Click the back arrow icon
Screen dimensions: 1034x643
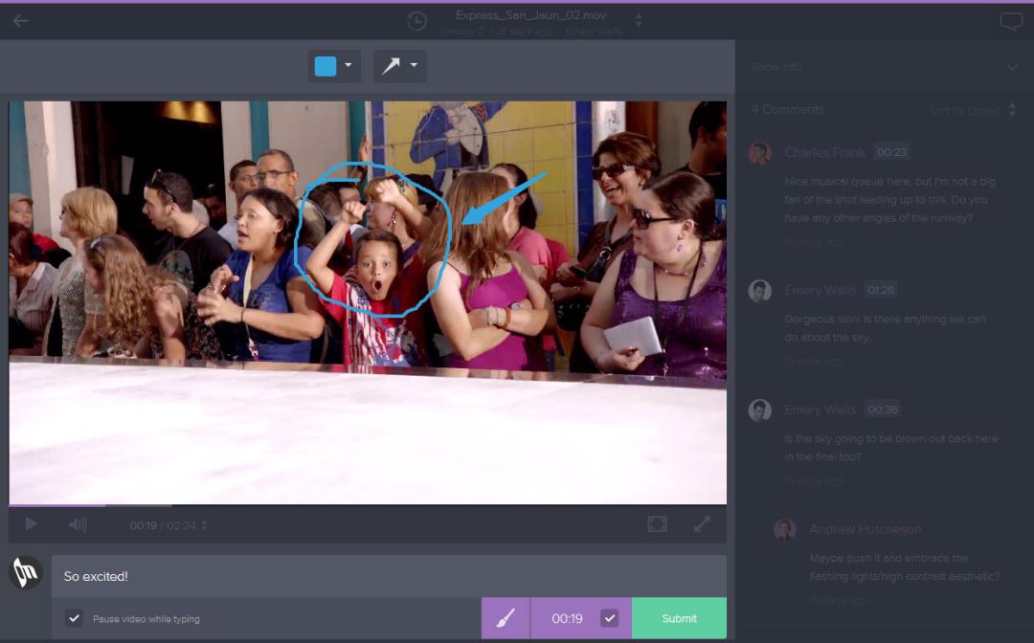[20, 21]
